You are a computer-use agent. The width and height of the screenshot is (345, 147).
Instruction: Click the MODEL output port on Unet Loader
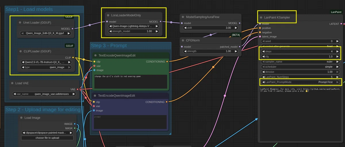point(72,28)
